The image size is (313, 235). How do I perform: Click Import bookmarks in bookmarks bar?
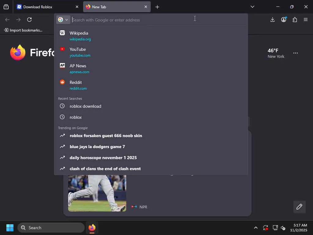point(23,30)
